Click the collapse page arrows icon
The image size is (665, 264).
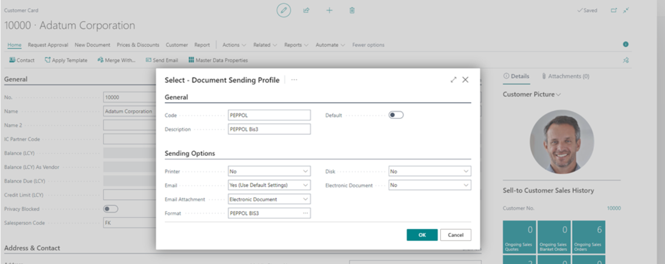tap(626, 10)
